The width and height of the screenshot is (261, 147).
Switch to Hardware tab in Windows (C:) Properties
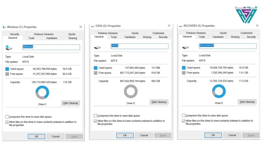tap(52, 38)
